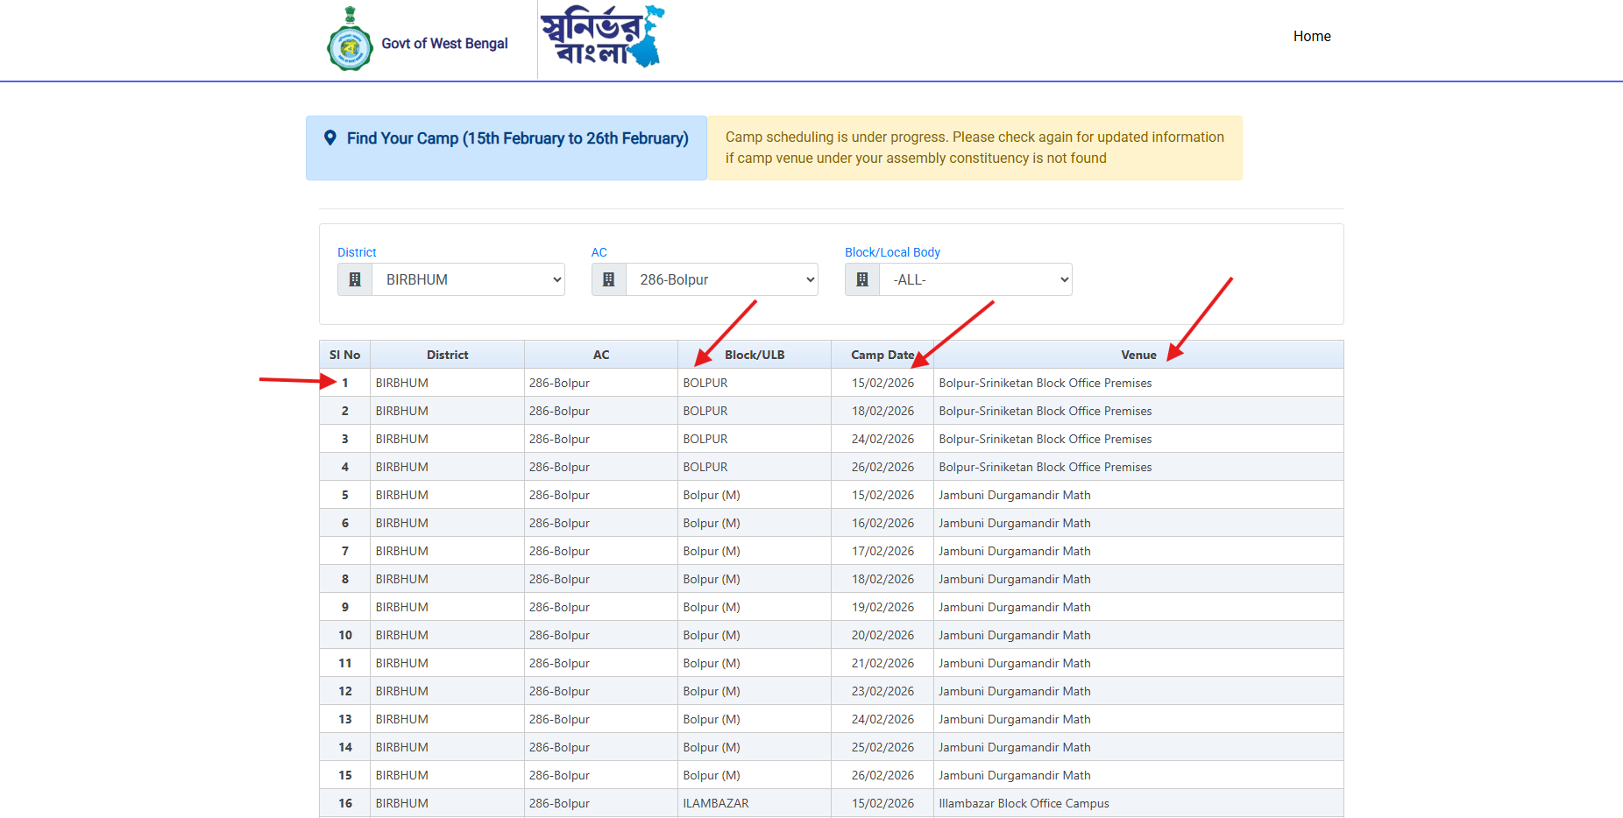Viewport: 1623px width, 818px height.
Task: Go to Home in the top navigation
Action: tap(1311, 36)
